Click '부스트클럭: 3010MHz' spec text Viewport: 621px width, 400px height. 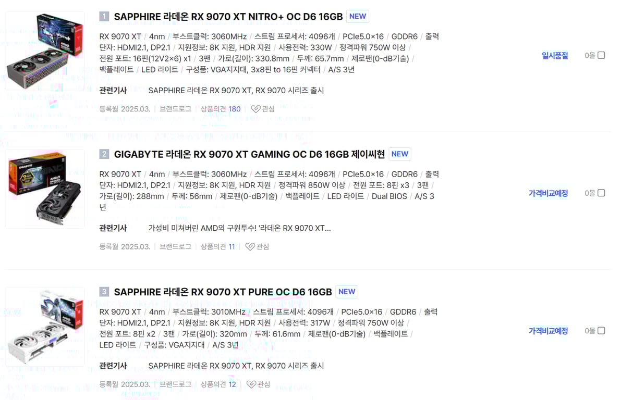click(209, 312)
